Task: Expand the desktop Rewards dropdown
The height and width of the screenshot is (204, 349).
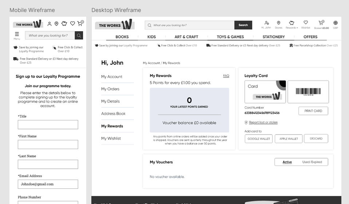Action: tap(292, 24)
